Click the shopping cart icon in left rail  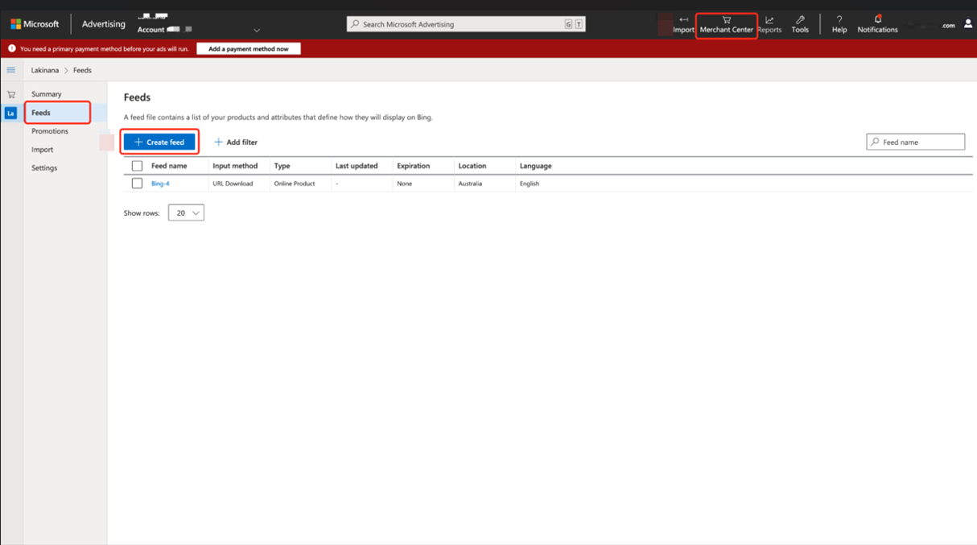[11, 94]
